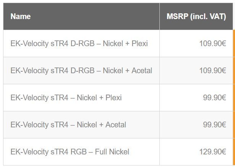Click the Name column header

coord(21,16)
